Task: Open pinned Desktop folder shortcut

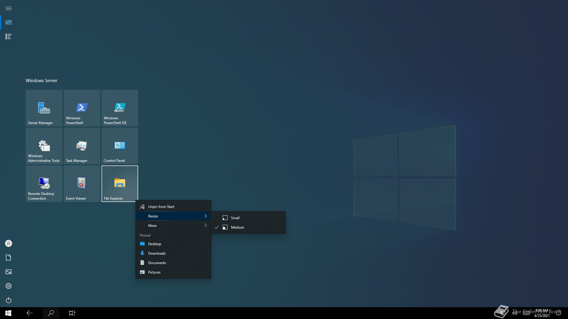Action: (x=154, y=243)
